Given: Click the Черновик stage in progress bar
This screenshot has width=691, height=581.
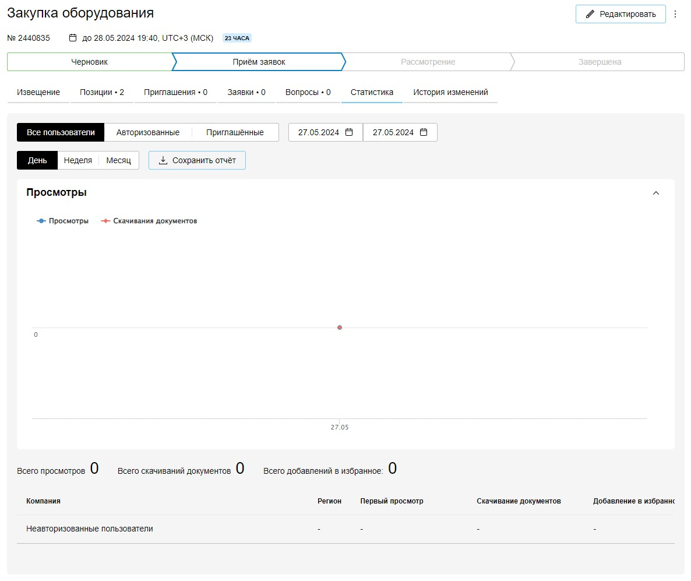Looking at the screenshot, I should (89, 62).
